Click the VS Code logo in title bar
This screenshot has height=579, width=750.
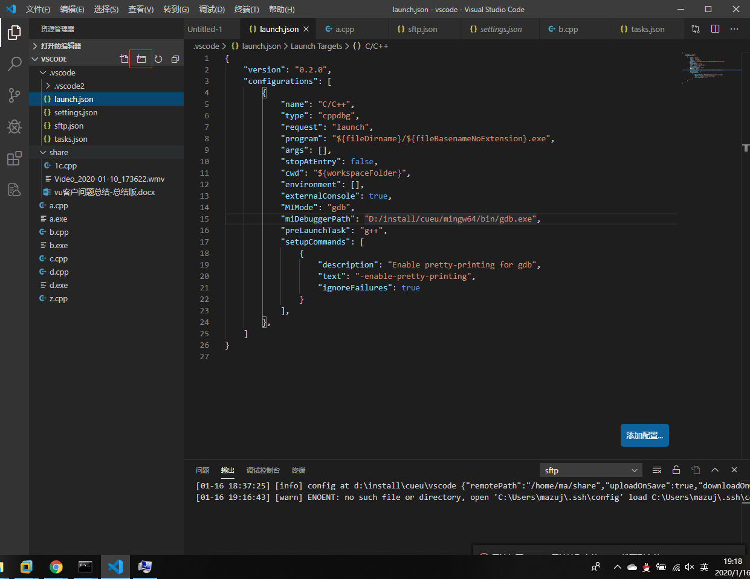(x=11, y=9)
